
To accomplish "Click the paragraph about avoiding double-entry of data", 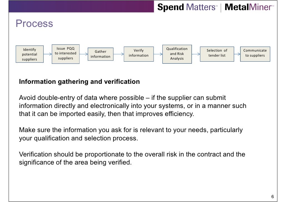I will [133, 106].
